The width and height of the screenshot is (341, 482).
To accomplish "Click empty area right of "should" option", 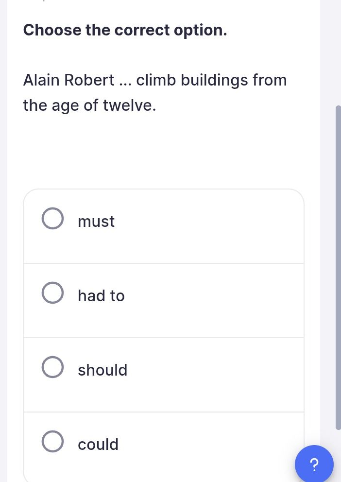I will click(215, 375).
